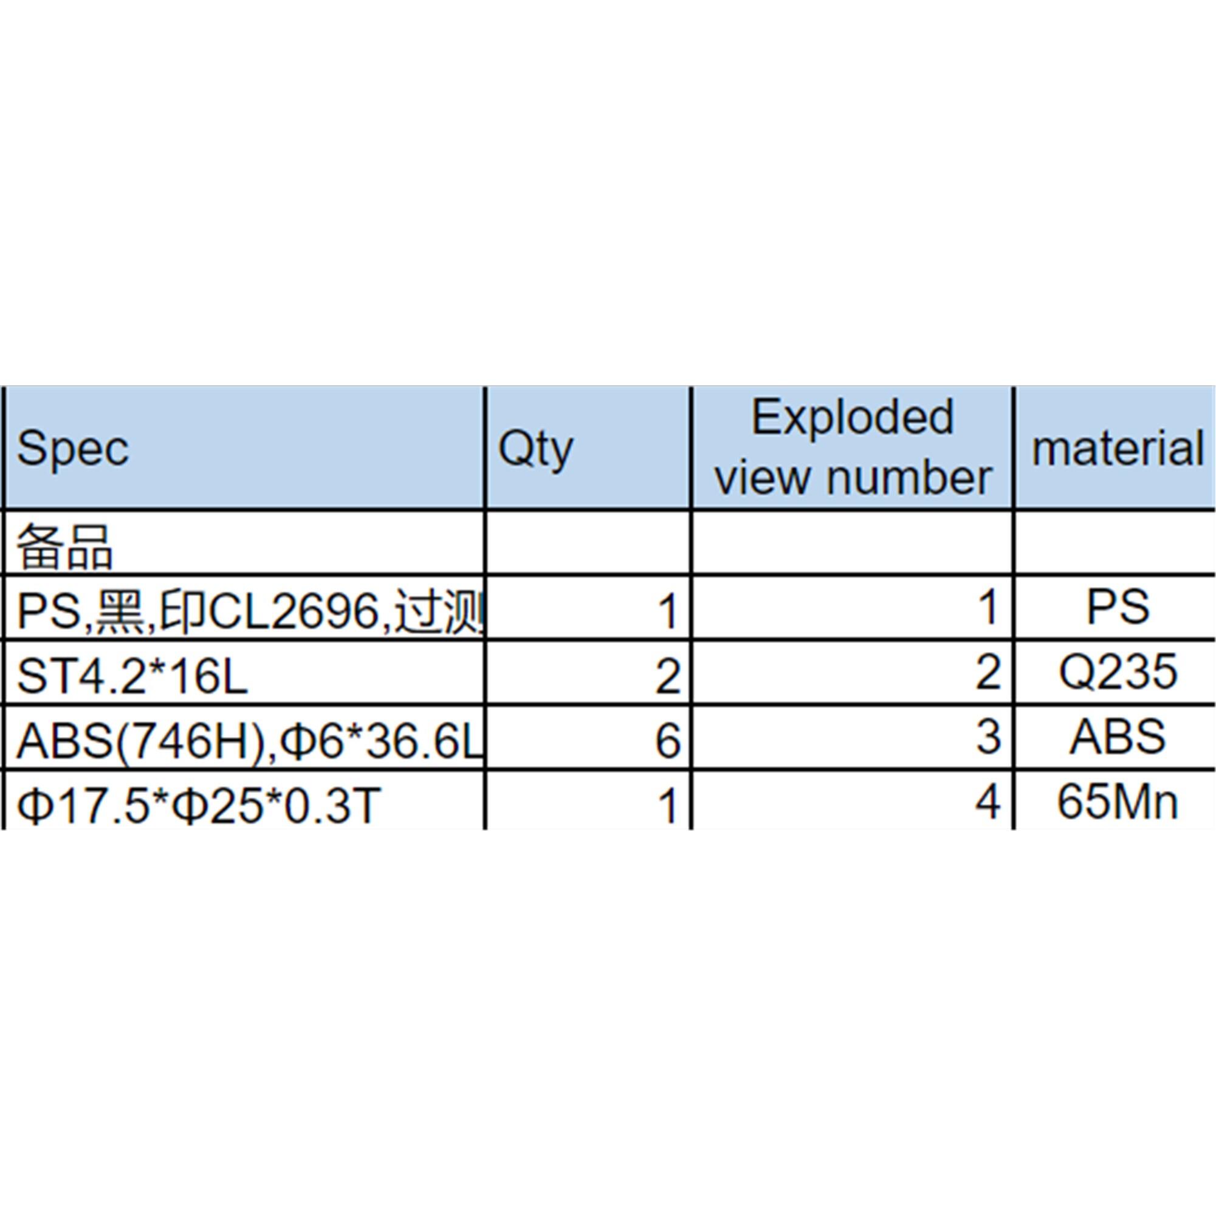1216x1216 pixels.
Task: Click the ST4.2*16L spec cell
Action: tap(245, 672)
